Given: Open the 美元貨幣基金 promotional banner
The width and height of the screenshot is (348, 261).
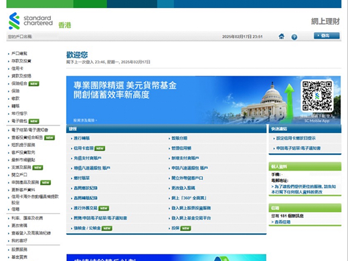Looking at the screenshot, I should pos(203,100).
